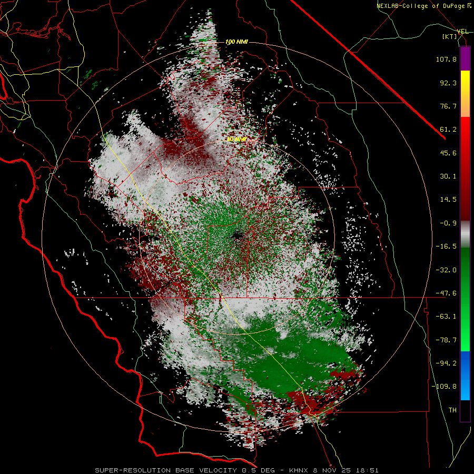Screen dimensions: 474x474
Task: Click the product title caption at bottom
Action: 236,470
